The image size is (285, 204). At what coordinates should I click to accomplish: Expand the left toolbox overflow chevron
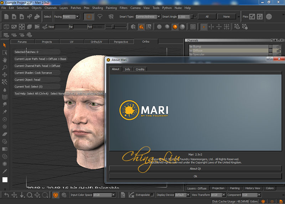(5, 189)
